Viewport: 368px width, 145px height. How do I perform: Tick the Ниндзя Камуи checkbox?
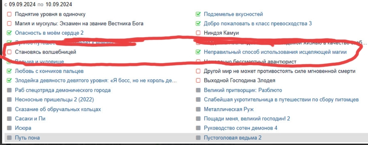198,33
